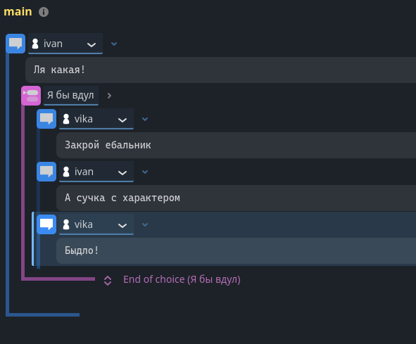The height and width of the screenshot is (344, 416).
Task: Open the second ivan character dropdown
Action: pyautogui.click(x=96, y=172)
